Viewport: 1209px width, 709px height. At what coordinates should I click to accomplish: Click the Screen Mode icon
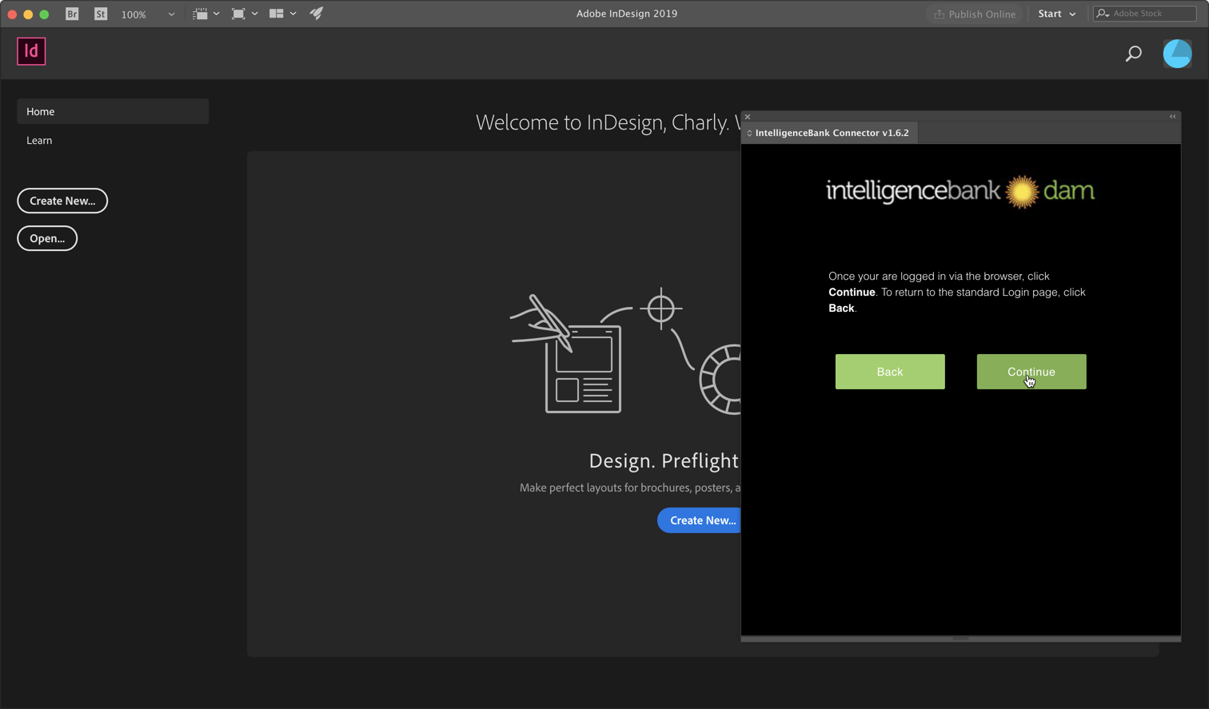point(238,14)
